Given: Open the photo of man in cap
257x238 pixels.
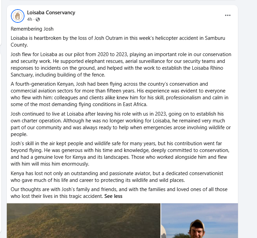Looking at the screenshot, I should tap(200, 221).
